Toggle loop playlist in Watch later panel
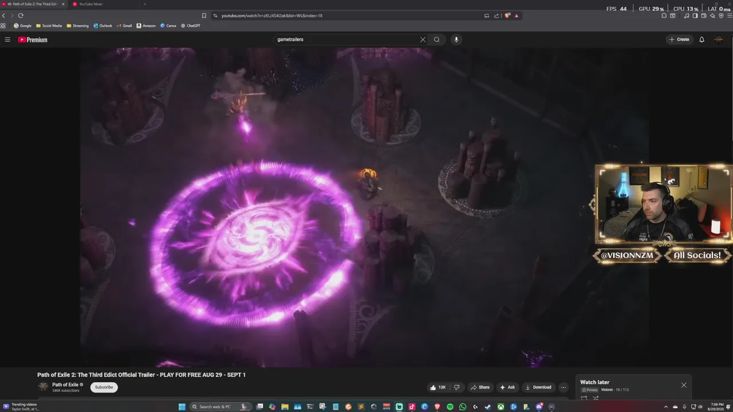Screen dimensions: 733x412 tap(584, 398)
